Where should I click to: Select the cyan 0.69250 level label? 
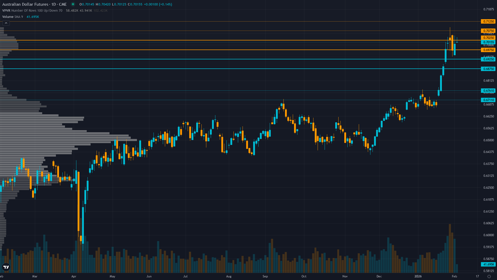[488, 59]
